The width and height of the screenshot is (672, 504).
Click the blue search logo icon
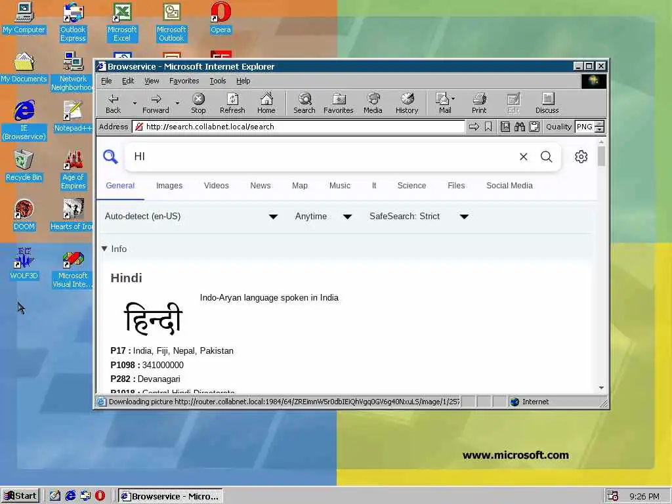[x=110, y=157]
